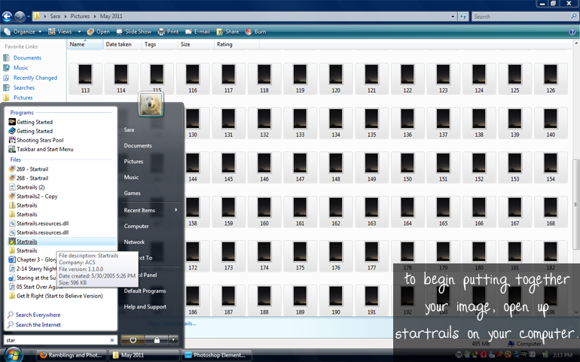Click the magnifier icon in Explorer search
The height and width of the screenshot is (362, 580).
pos(574,17)
